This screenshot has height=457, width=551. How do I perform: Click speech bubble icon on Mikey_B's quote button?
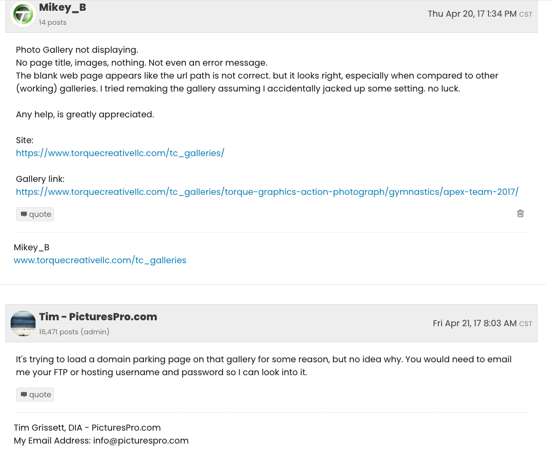[24, 214]
